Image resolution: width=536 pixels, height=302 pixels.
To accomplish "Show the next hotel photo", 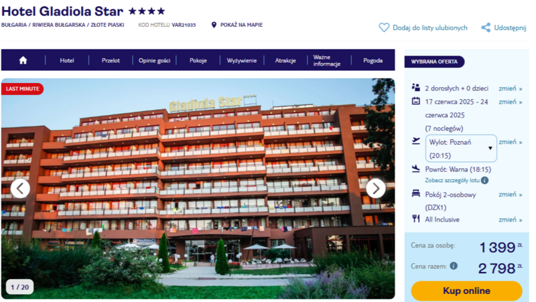I will pyautogui.click(x=376, y=188).
